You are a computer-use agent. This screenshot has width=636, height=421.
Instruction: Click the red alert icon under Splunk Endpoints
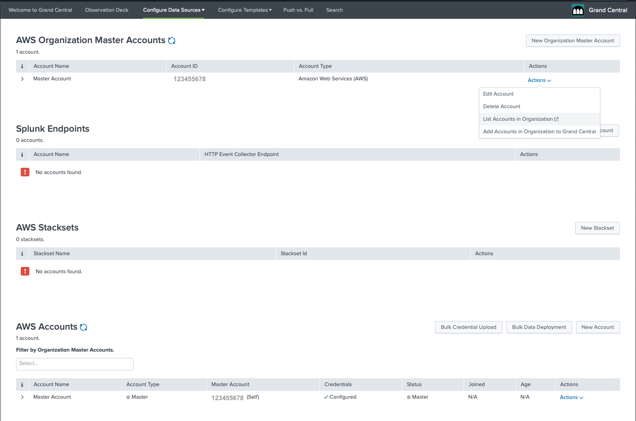coord(25,172)
